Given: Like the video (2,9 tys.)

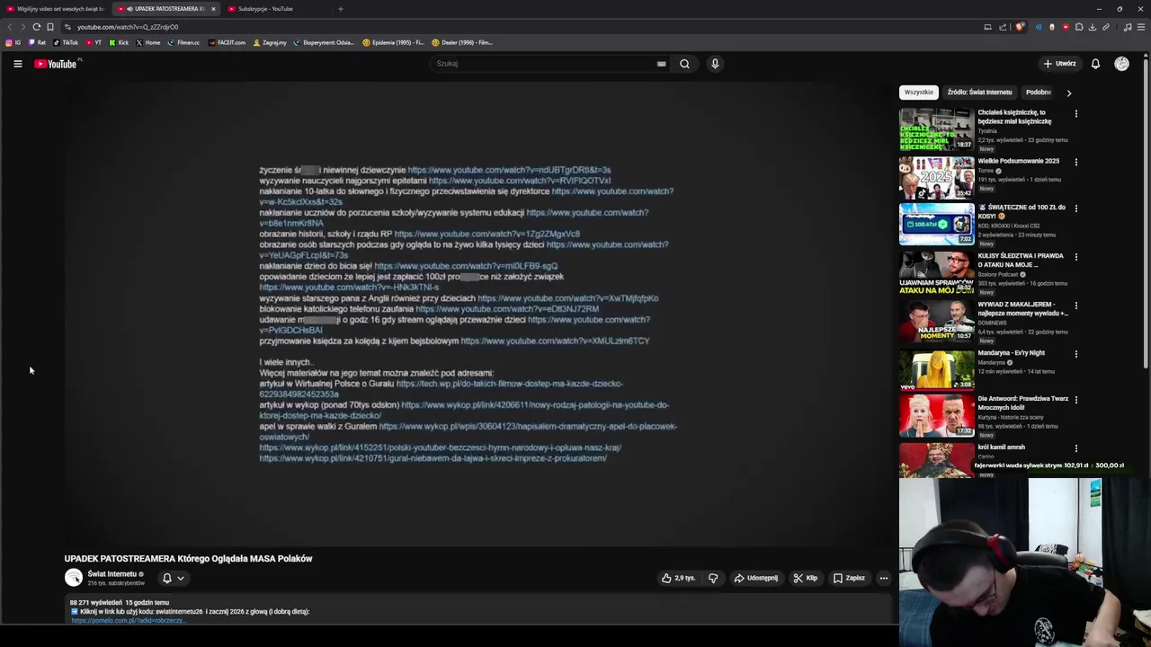Looking at the screenshot, I should (x=678, y=578).
